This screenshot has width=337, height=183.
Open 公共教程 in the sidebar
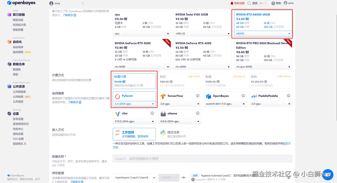(18, 97)
